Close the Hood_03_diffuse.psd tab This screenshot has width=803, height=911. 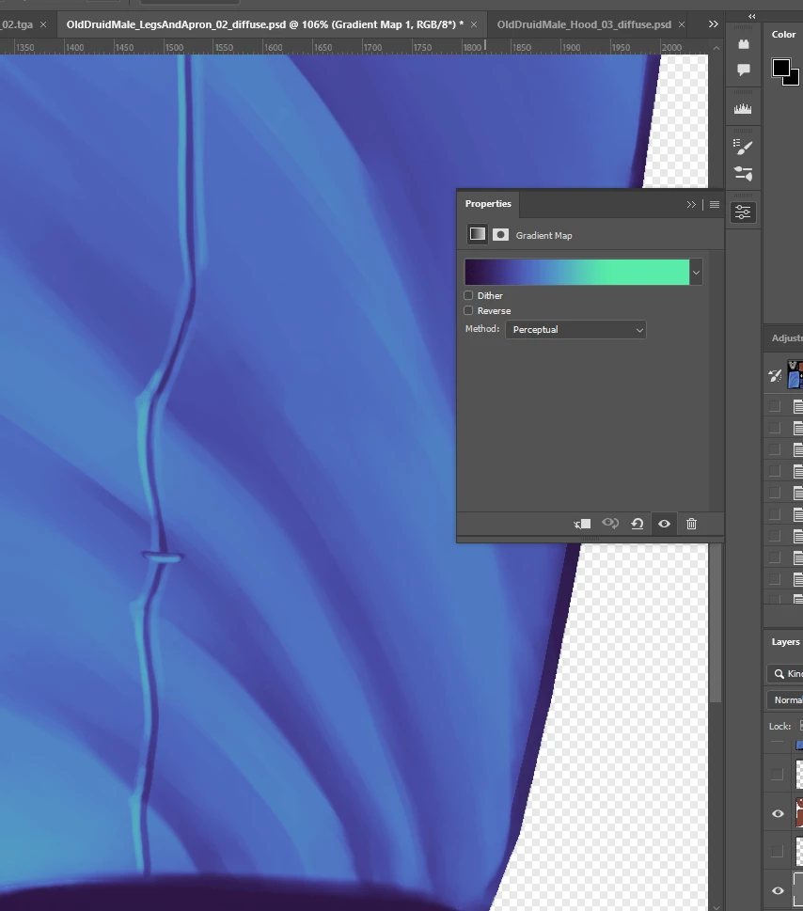click(x=682, y=24)
